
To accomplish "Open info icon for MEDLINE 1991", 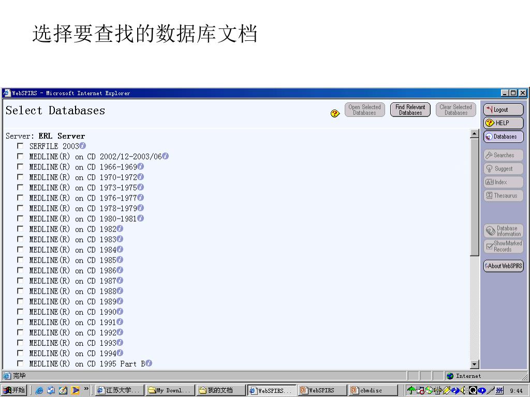I will (x=120, y=322).
